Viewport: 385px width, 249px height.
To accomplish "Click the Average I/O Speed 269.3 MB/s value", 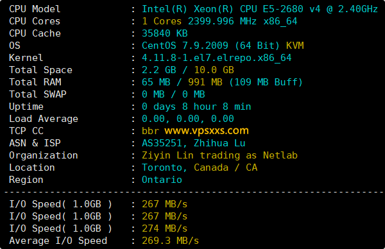I will point(171,241).
